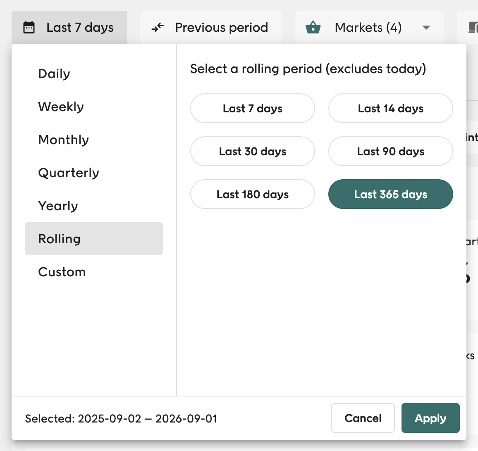
Task: Choose the Last 180 days rolling option
Action: [252, 194]
